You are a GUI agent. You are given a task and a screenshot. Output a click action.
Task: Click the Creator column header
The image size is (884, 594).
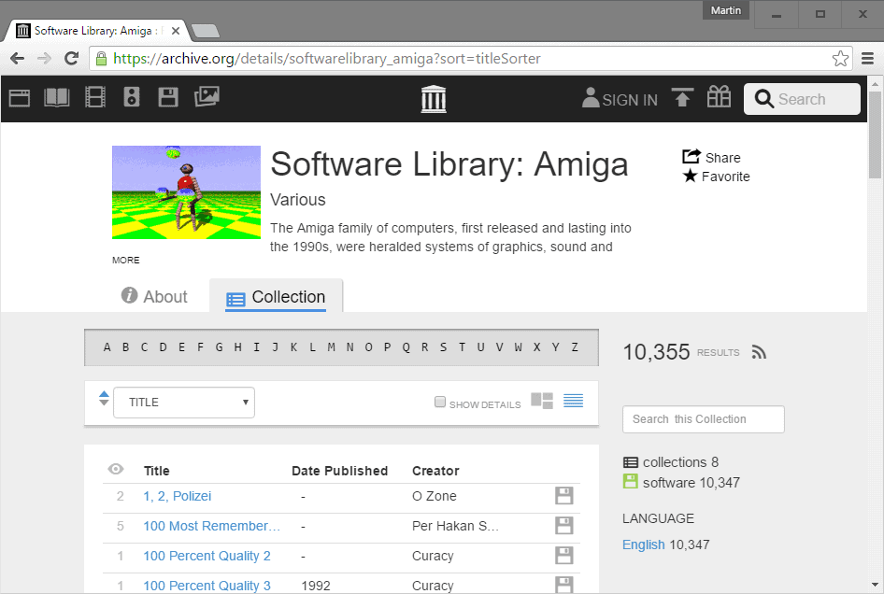tap(435, 471)
